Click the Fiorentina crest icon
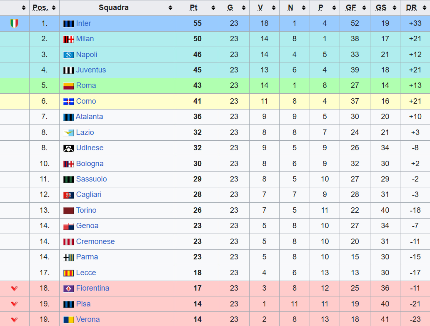430x326 pixels. pos(68,289)
